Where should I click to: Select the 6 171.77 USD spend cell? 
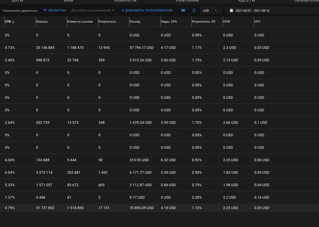[x=141, y=172]
